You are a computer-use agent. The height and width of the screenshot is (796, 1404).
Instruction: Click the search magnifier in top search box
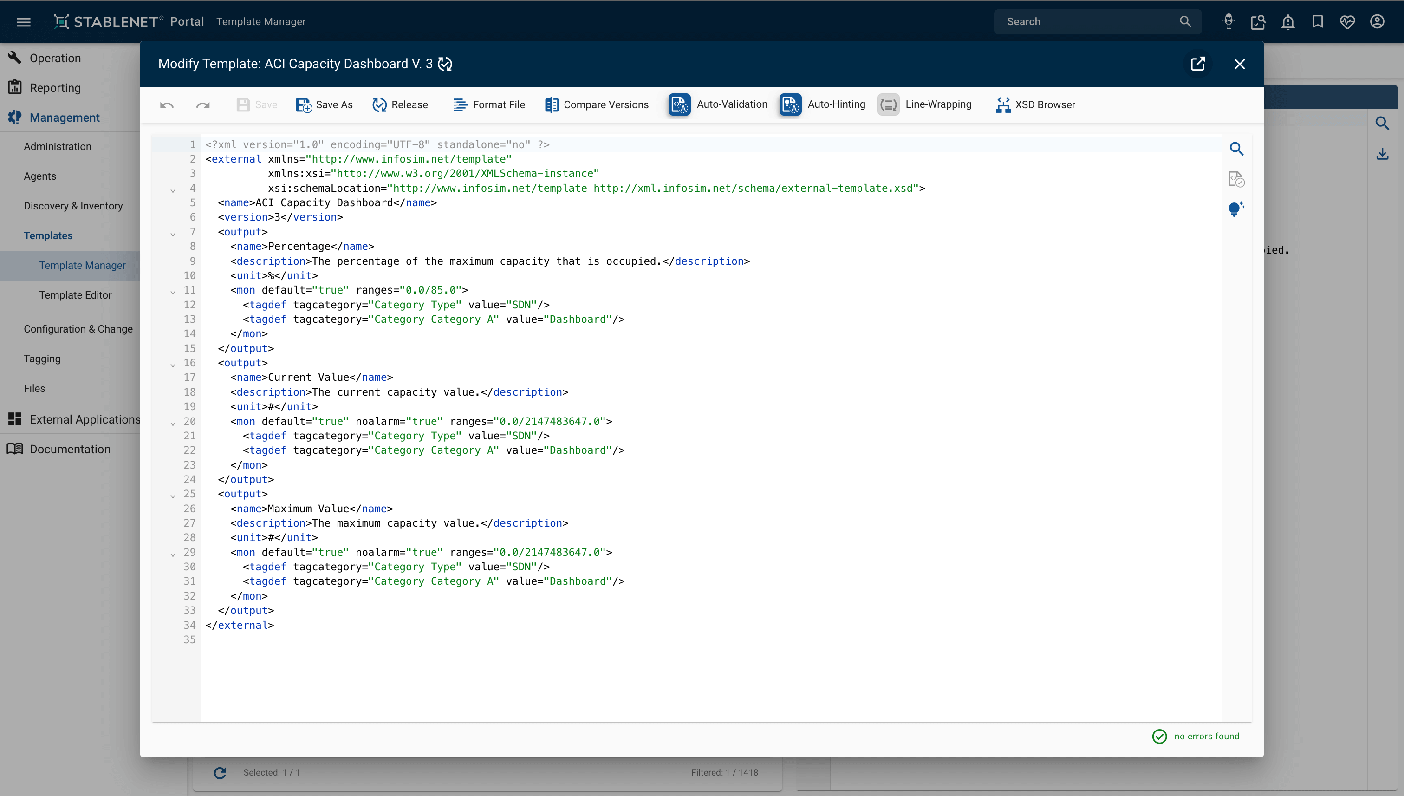click(1185, 22)
